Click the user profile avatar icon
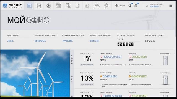Viewport: 177px width, 99px height. coord(147,5)
